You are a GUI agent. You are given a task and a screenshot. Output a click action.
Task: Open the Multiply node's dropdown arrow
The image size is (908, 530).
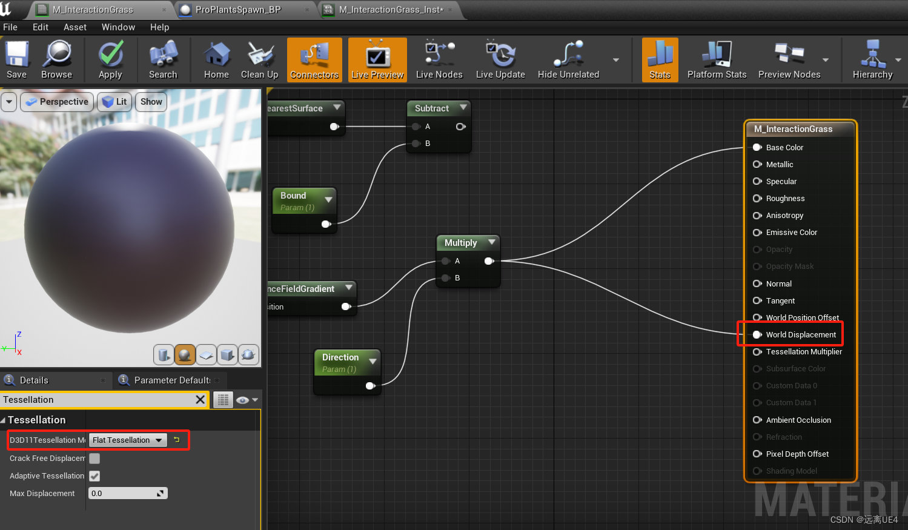pos(492,242)
